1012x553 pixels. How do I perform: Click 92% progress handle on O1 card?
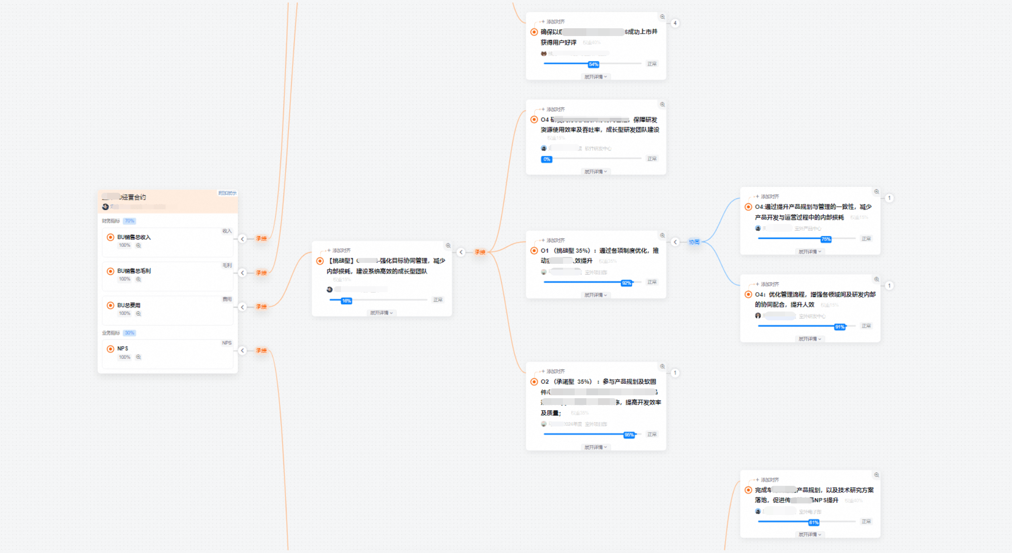[626, 283]
